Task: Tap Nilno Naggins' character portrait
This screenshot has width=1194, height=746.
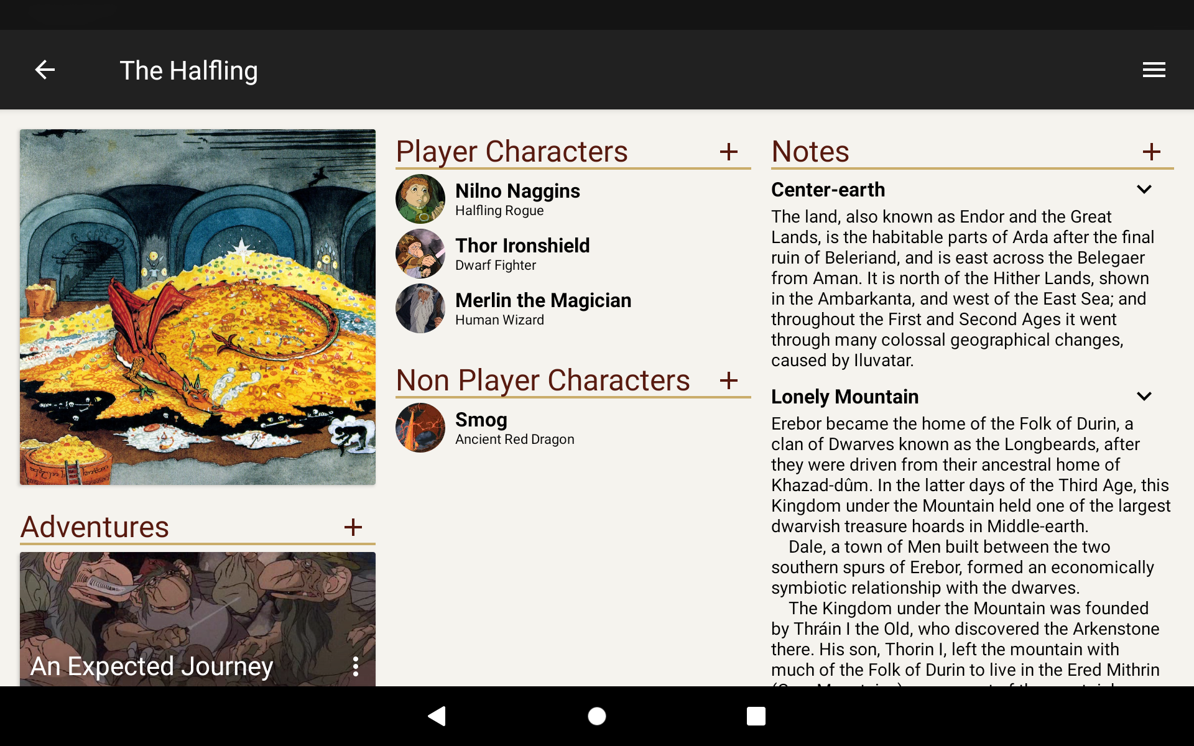Action: [420, 199]
